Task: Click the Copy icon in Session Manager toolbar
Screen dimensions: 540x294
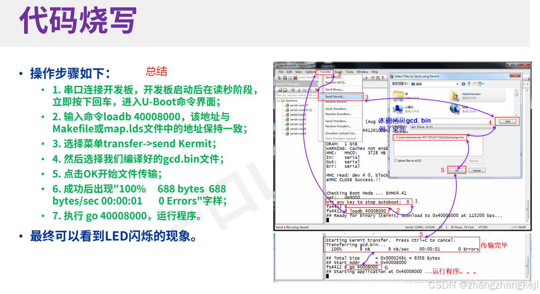Action: click(304, 90)
